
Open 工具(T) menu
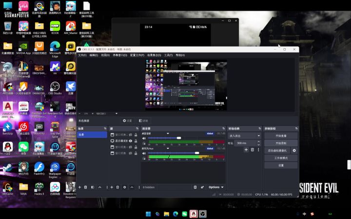(168, 55)
